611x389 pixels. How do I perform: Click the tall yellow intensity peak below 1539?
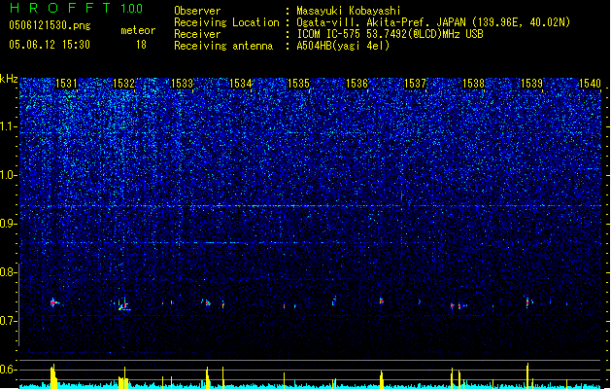click(527, 374)
